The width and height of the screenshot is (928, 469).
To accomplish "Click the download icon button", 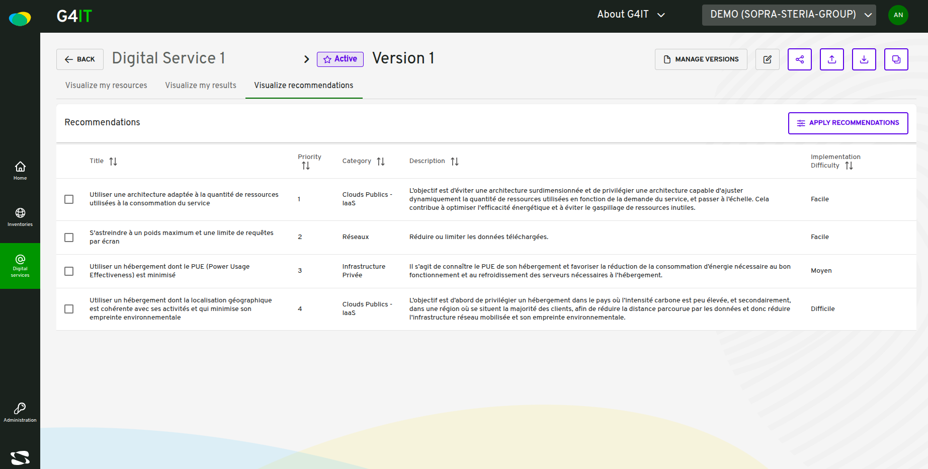I will point(864,59).
